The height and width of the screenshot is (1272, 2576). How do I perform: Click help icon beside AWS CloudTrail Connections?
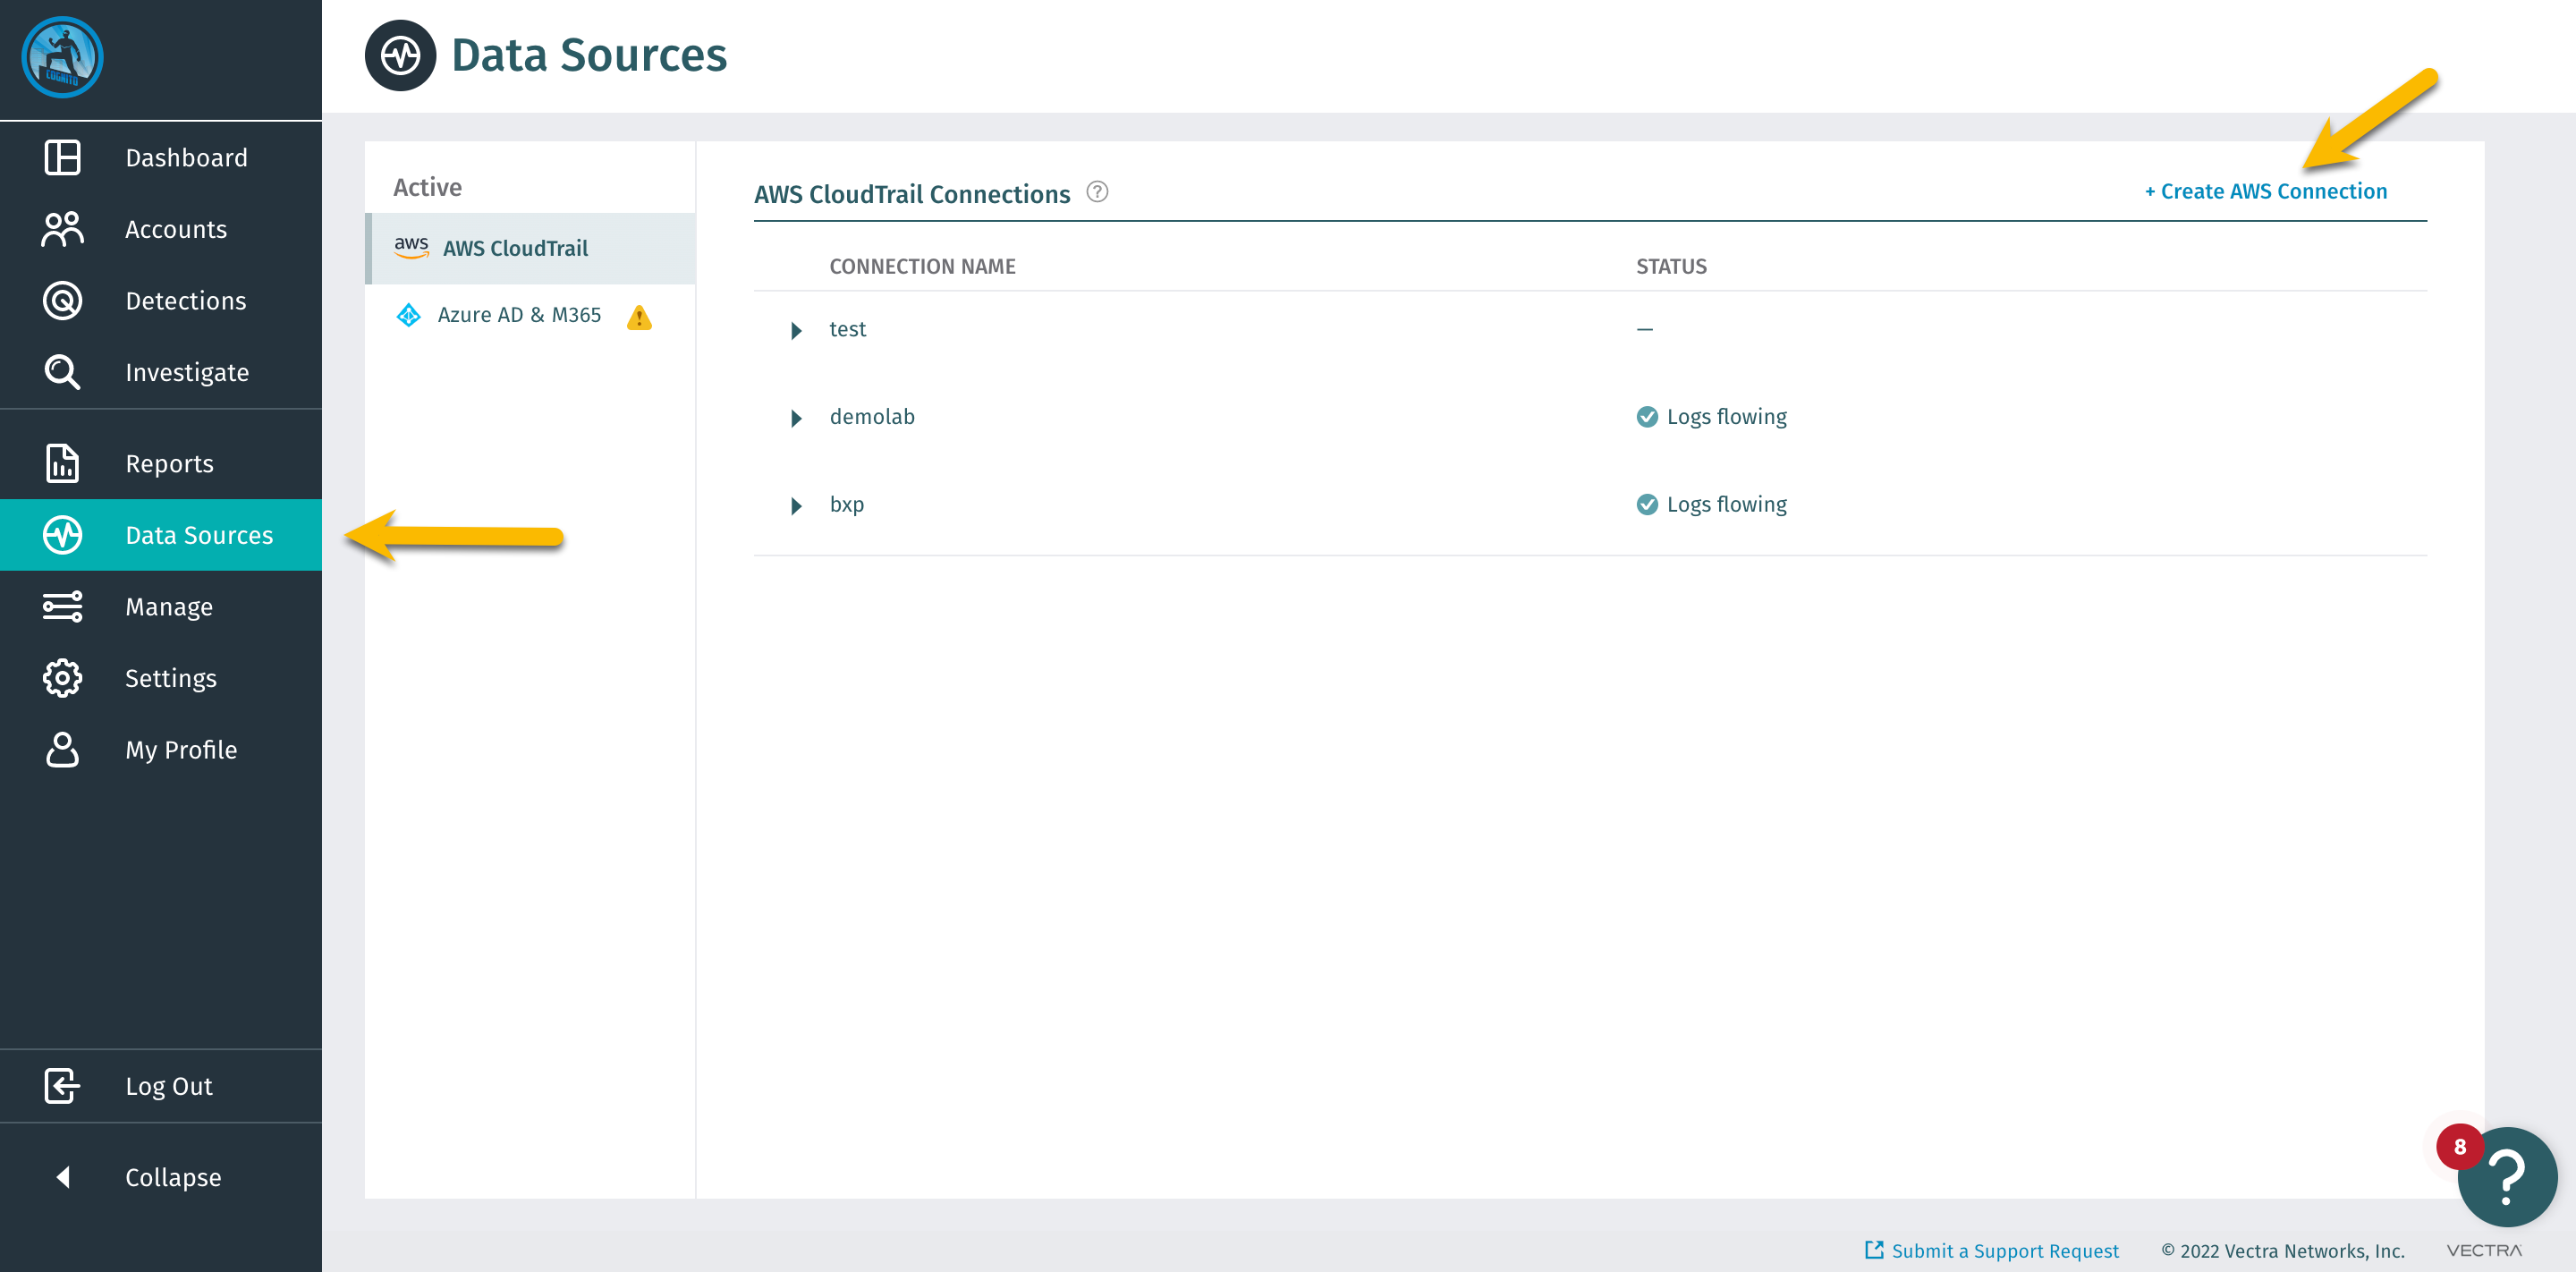1097,192
